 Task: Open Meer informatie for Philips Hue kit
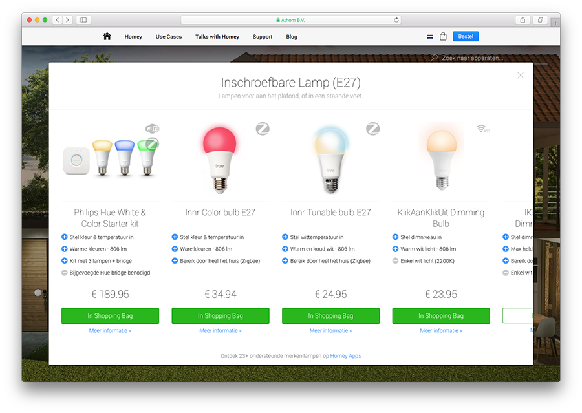110,331
